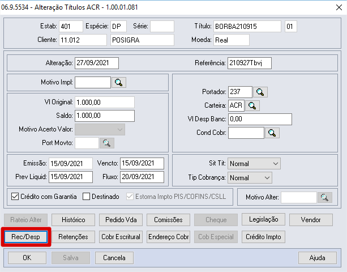The height and width of the screenshot is (272, 347).
Task: Click the Motivo Impl search magnifier
Action: click(x=119, y=82)
